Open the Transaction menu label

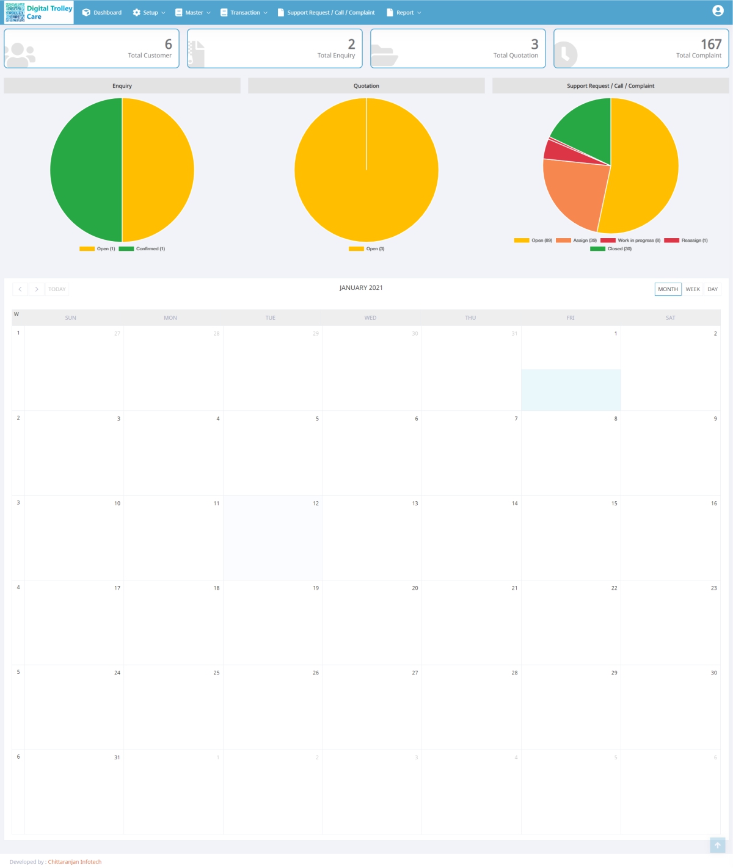pos(245,12)
